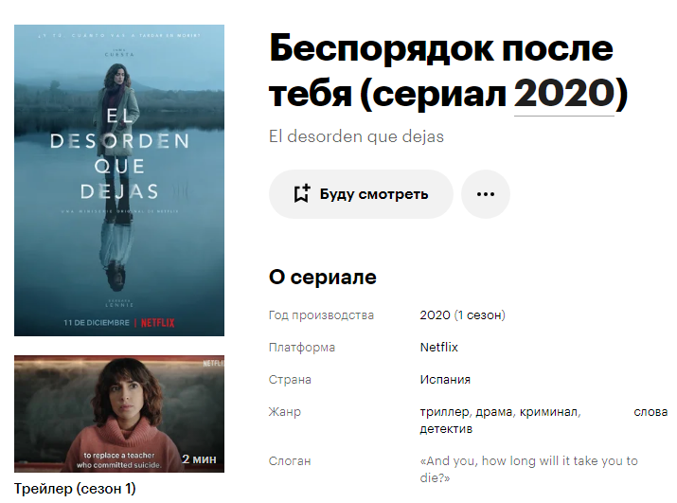
Task: Click the 2 мин duration badge
Action: (x=199, y=458)
